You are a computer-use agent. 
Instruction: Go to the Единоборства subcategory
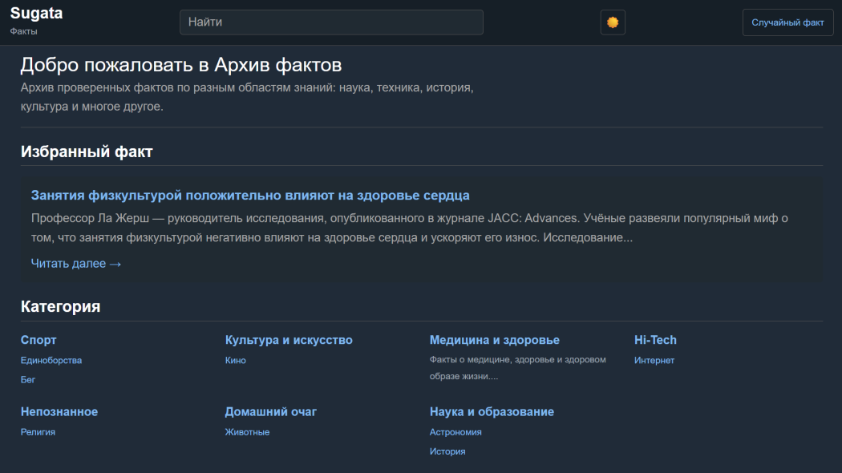coord(51,360)
